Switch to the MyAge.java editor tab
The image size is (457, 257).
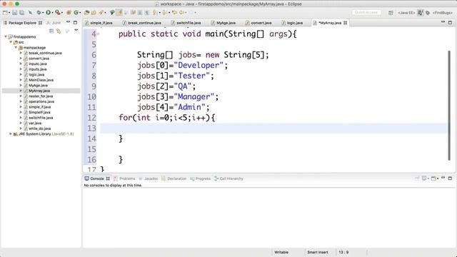coord(224,23)
